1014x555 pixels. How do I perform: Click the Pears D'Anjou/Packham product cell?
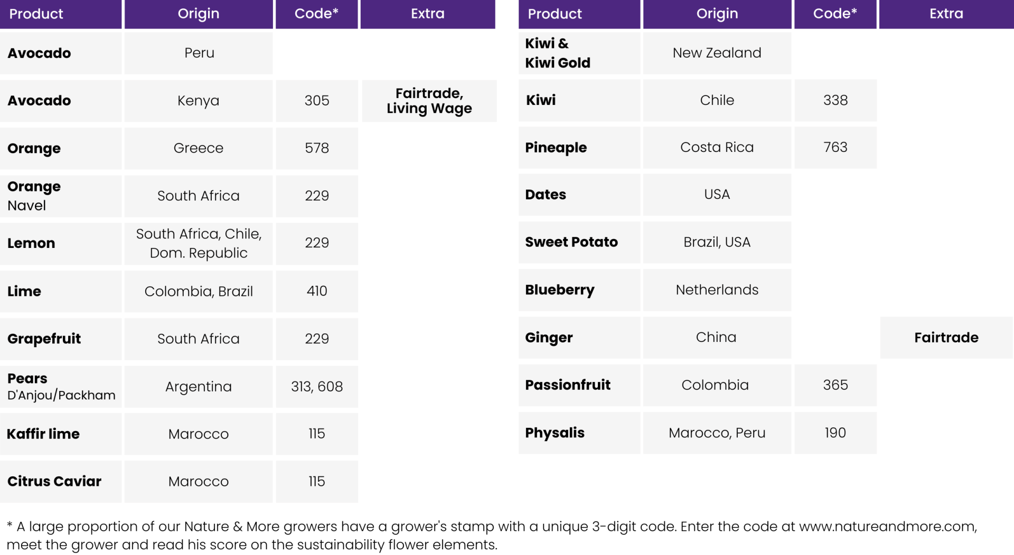pos(61,387)
